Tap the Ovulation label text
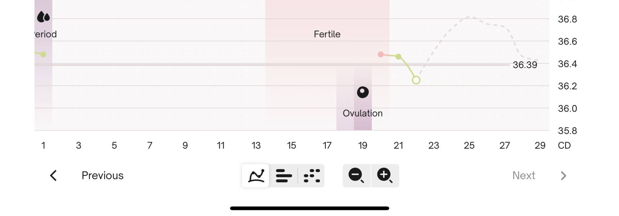619x216 pixels. tap(363, 113)
